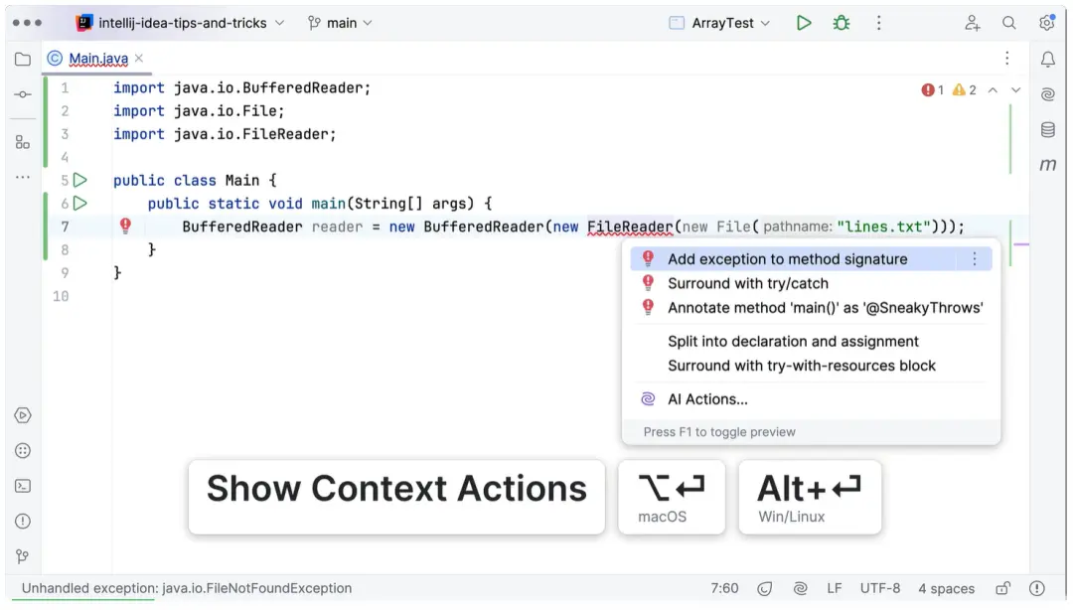Image resolution: width=1073 pixels, height=610 pixels.
Task: Click the green Run button in toolbar
Action: point(804,23)
